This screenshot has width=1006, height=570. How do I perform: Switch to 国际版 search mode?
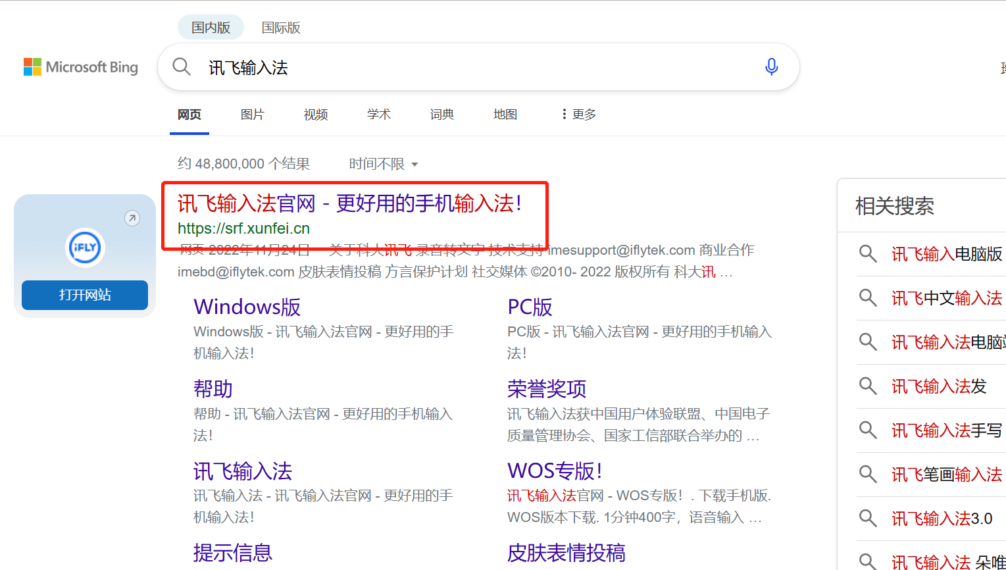(x=281, y=28)
